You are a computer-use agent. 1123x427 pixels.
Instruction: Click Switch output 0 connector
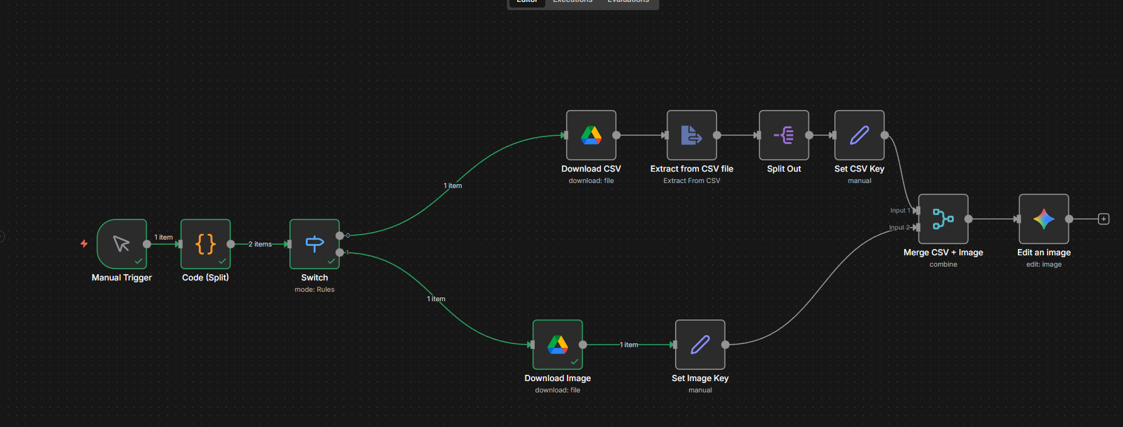[x=340, y=236]
